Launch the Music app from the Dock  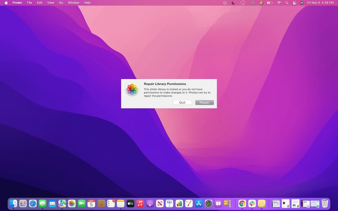pyautogui.click(x=140, y=203)
